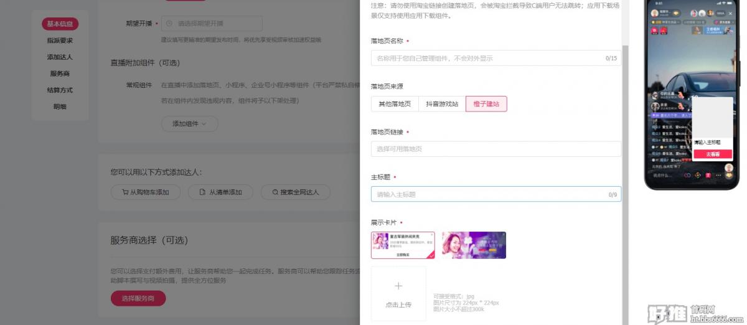Select 橙子建站 as landing page source
747x325 pixels.
point(486,104)
